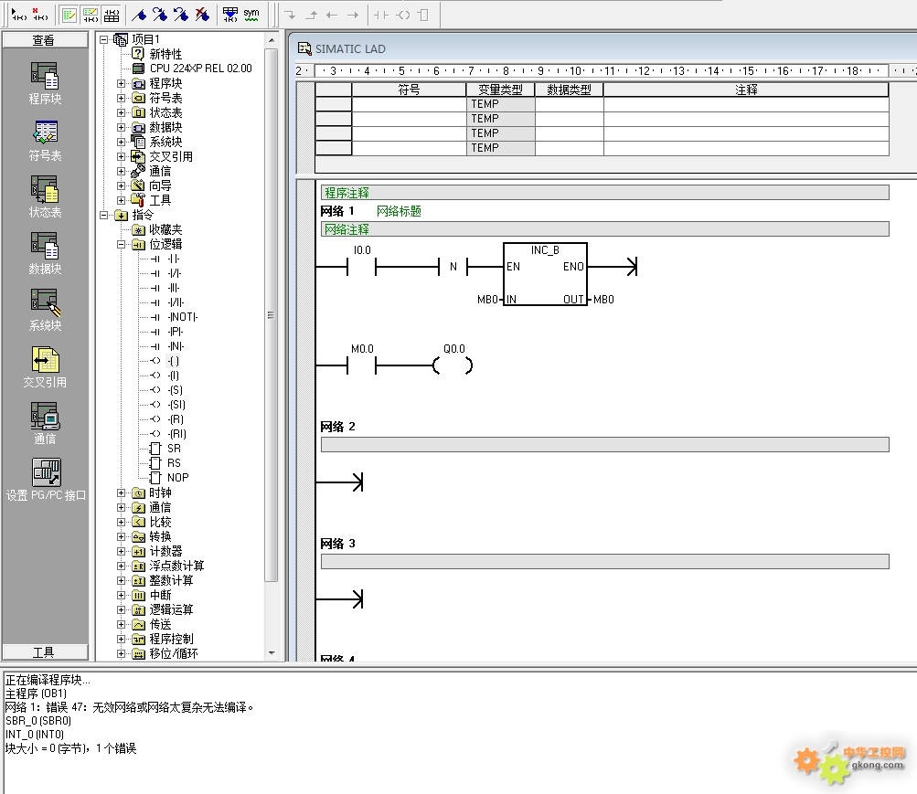Jump to the previous bookmark
Image resolution: width=917 pixels, height=794 pixels.
(181, 15)
